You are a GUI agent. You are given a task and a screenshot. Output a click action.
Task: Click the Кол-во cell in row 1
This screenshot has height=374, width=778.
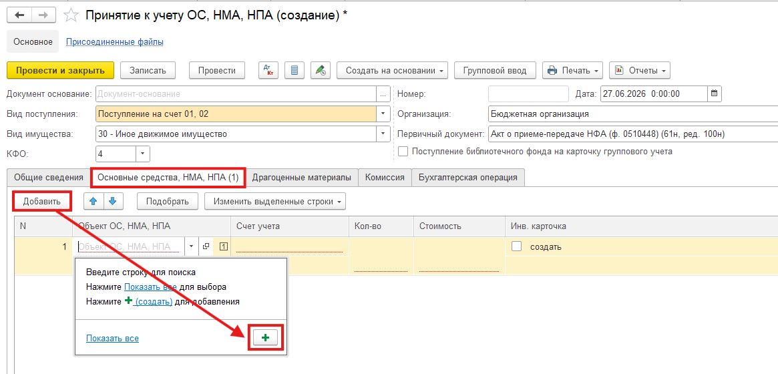coord(381,256)
